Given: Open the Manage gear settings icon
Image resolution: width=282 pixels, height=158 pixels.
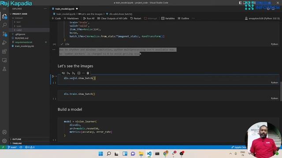Looking at the screenshot, I should point(4,141).
